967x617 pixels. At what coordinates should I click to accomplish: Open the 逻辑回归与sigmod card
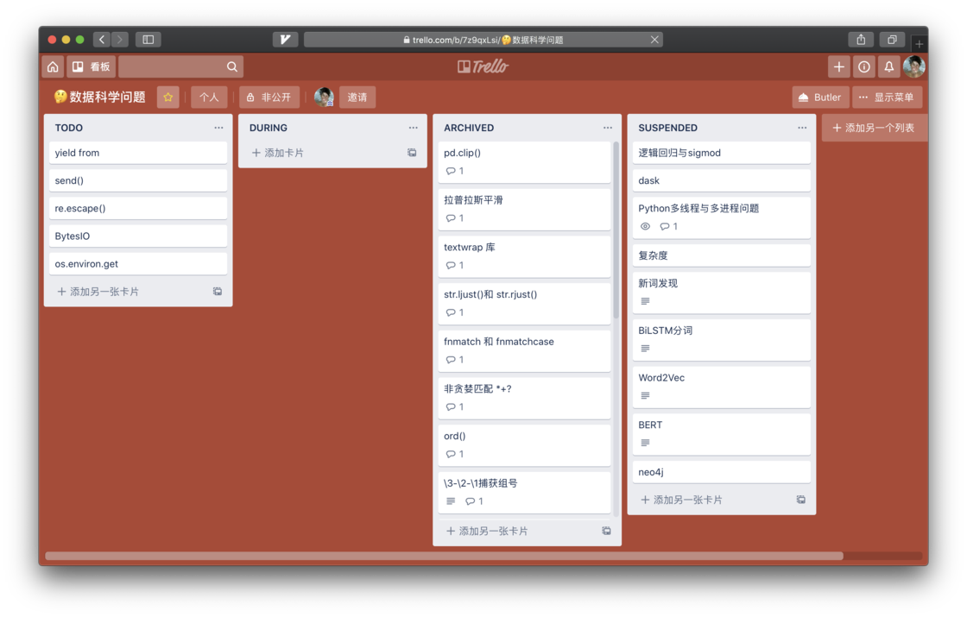(721, 153)
